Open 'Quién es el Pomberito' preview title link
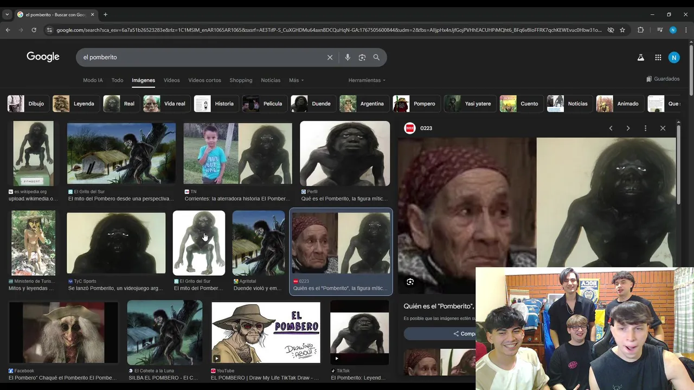Screen dimensions: 694x390 pos(439,307)
